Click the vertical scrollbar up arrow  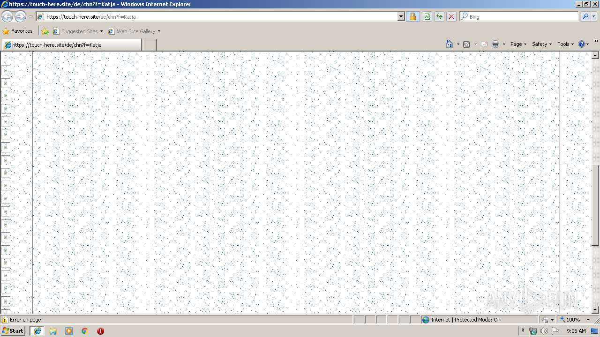click(595, 55)
